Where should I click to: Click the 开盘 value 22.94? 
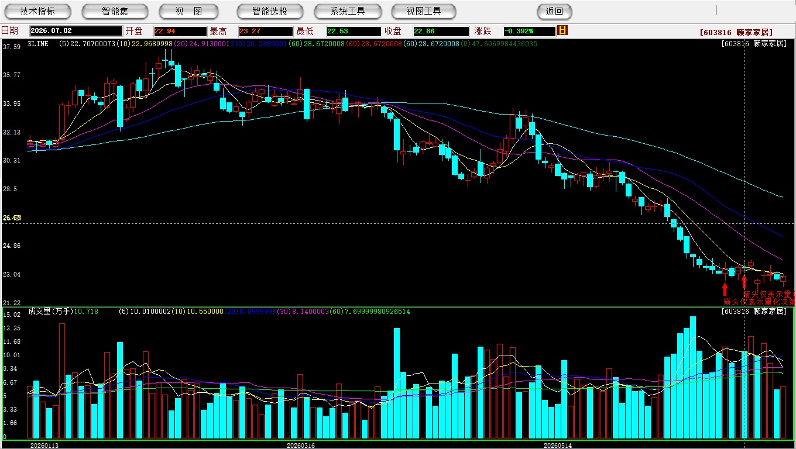pos(180,31)
